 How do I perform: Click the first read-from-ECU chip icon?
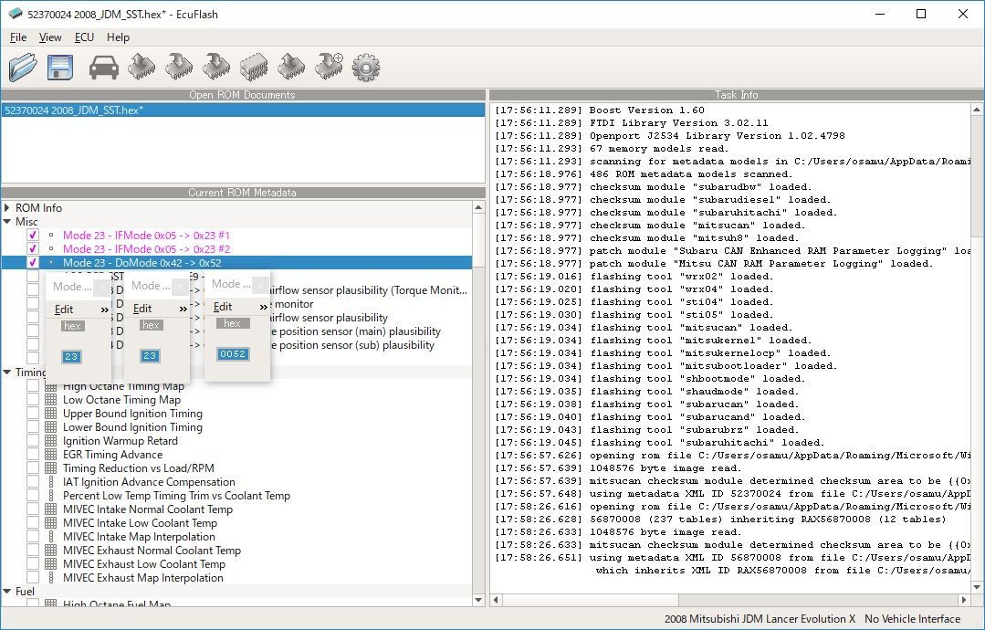tap(141, 67)
